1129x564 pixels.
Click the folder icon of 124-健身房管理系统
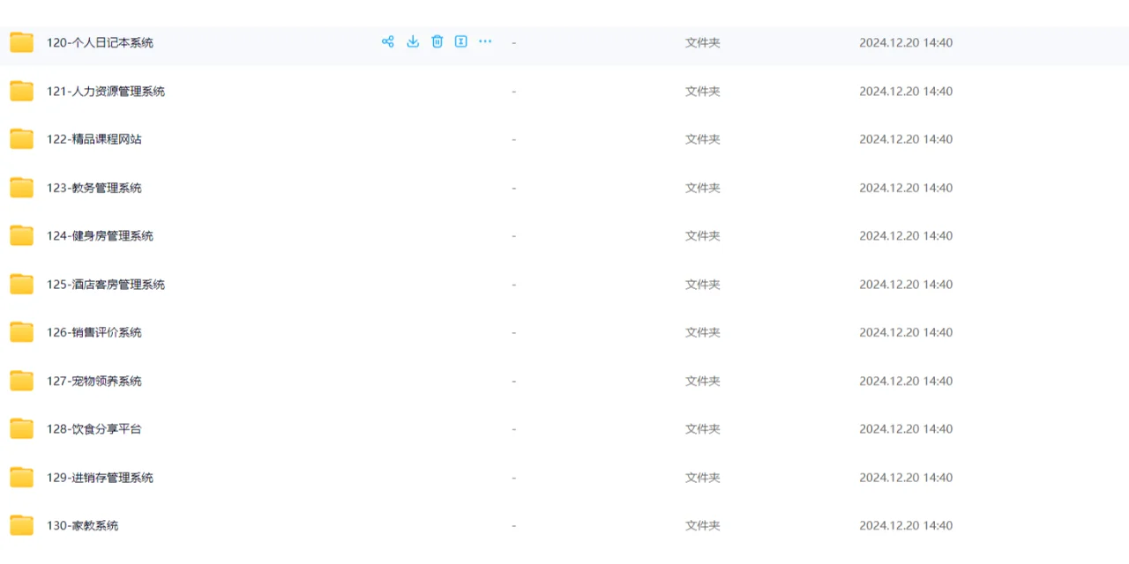[21, 235]
